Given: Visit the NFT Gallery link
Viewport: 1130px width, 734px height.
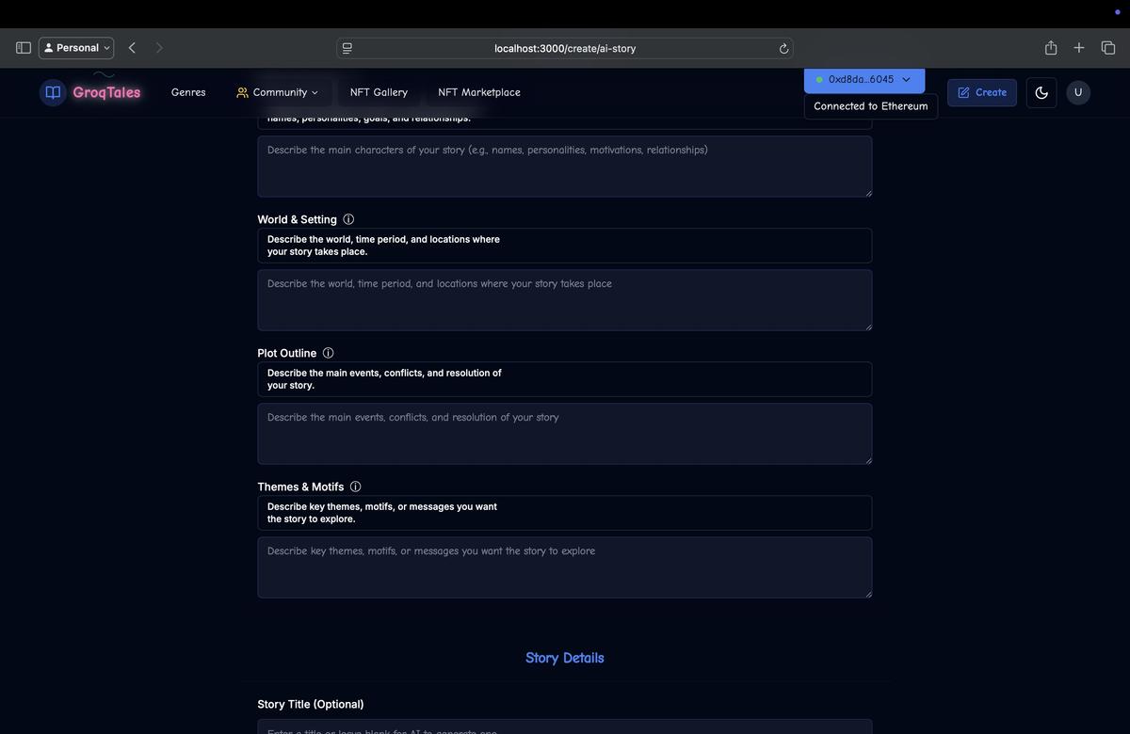Looking at the screenshot, I should (x=379, y=91).
